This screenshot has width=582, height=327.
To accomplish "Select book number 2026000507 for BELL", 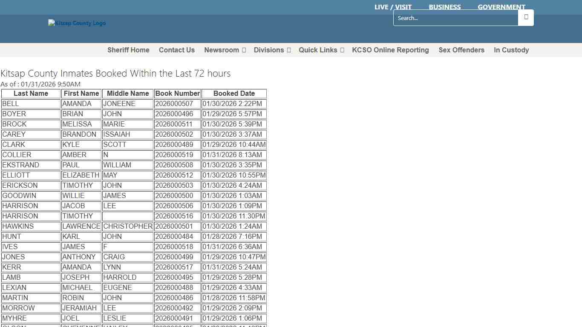I will 177,103.
